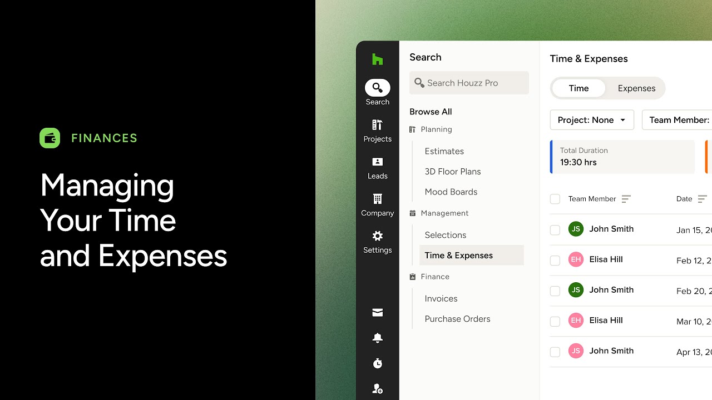
Task: Open Invoices under Finance
Action: 441,298
